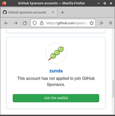View site security via the padlock icon

click(42, 23)
